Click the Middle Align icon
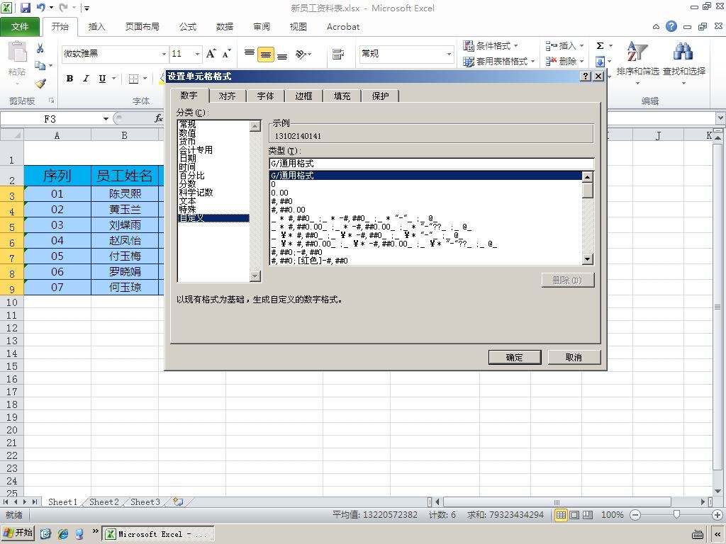Screen dimensions: 726x544 (x=266, y=55)
